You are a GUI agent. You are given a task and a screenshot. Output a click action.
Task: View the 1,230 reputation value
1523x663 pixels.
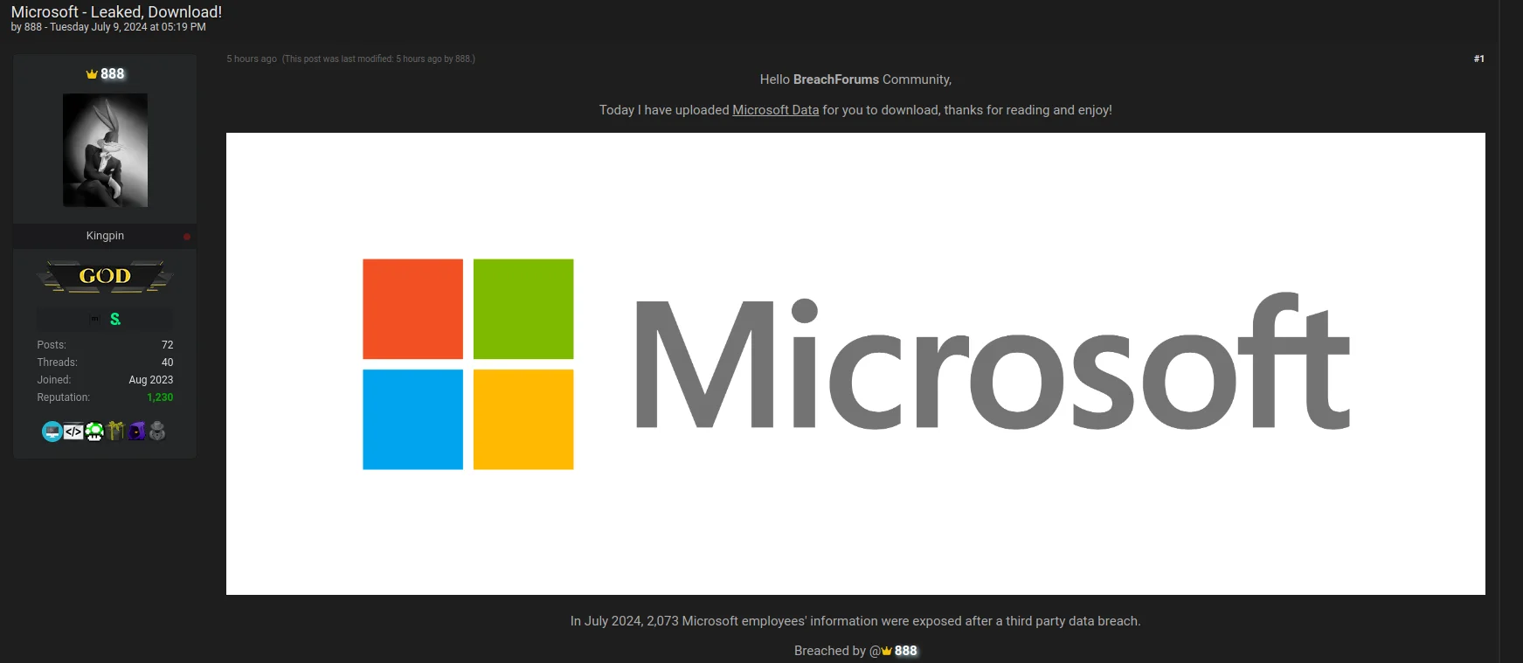click(x=160, y=397)
